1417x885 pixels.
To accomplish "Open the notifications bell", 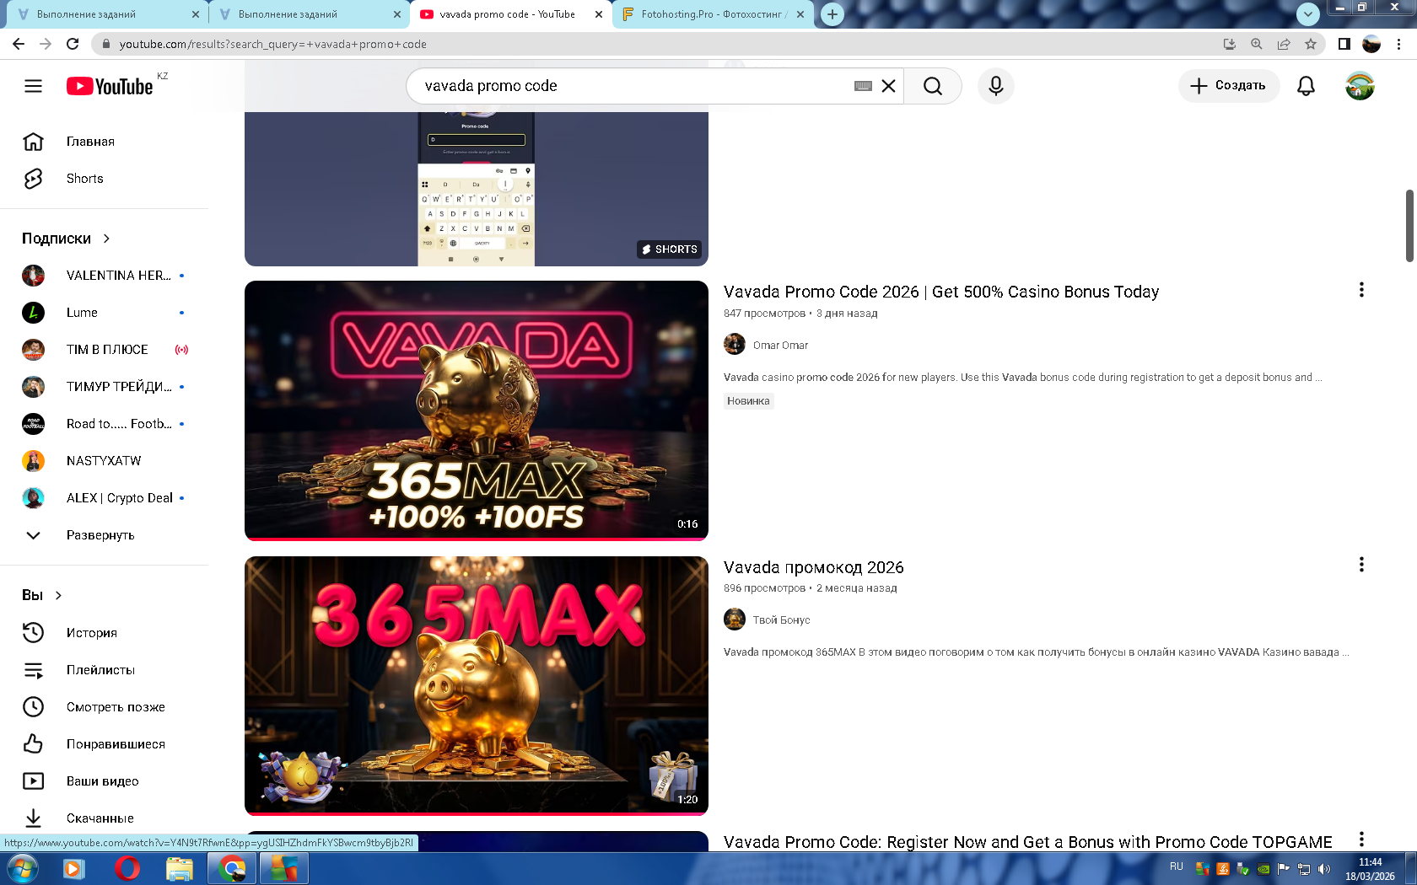I will point(1306,86).
